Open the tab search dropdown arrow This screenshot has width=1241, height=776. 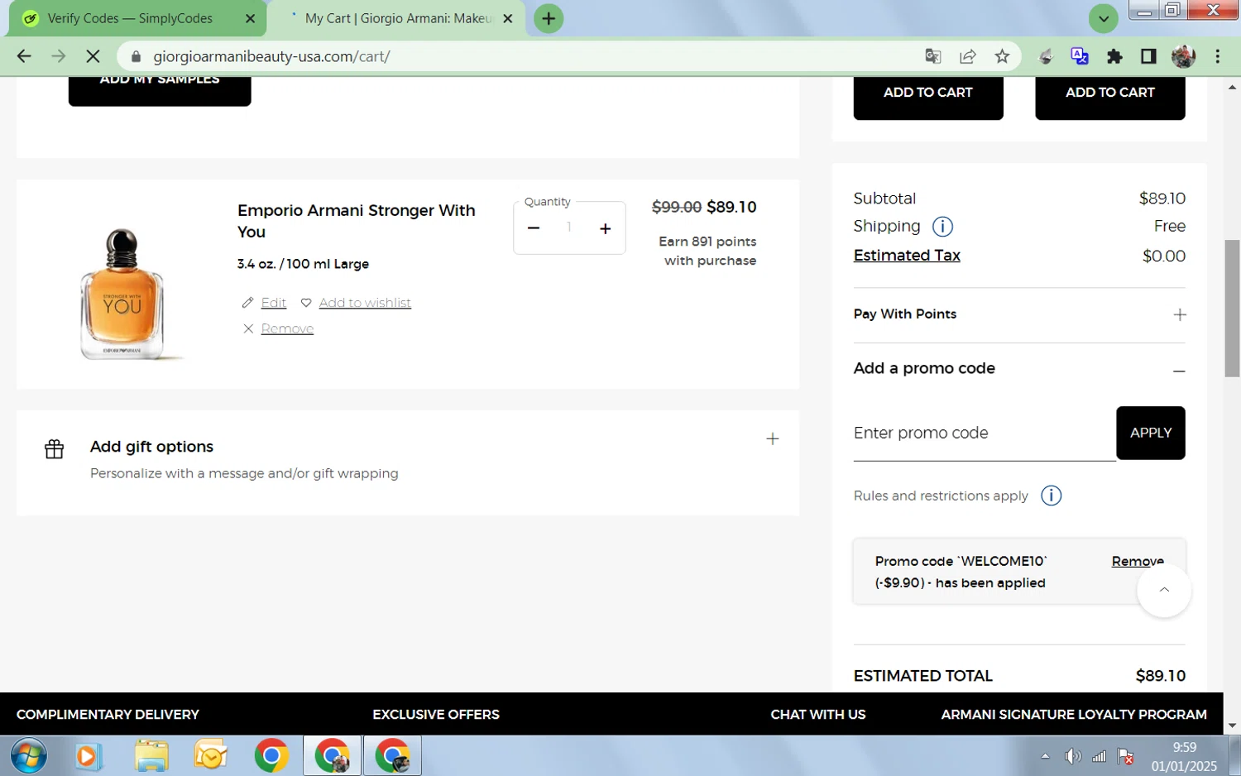click(x=1103, y=18)
